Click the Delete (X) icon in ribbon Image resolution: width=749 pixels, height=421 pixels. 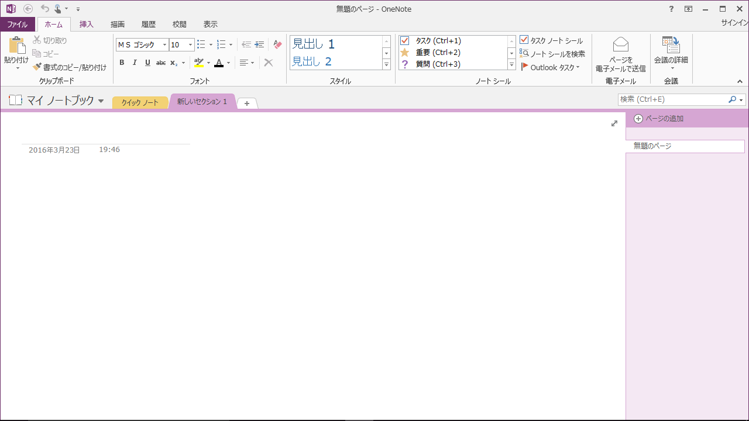(x=269, y=63)
